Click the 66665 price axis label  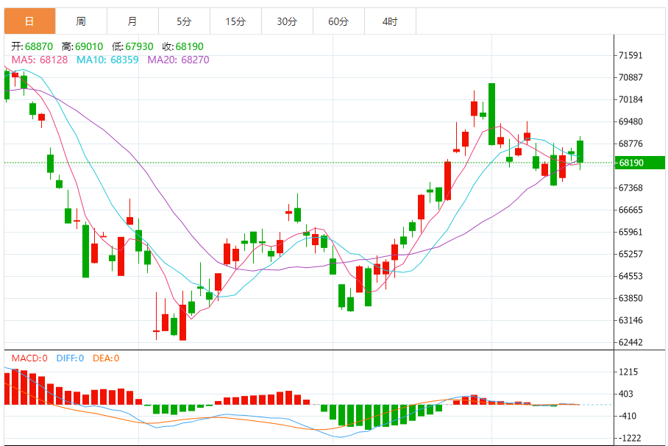[x=630, y=210]
